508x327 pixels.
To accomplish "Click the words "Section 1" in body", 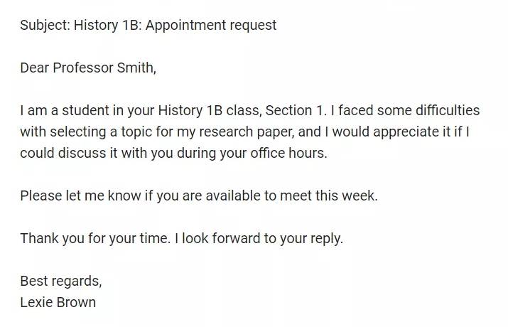I will [294, 110].
